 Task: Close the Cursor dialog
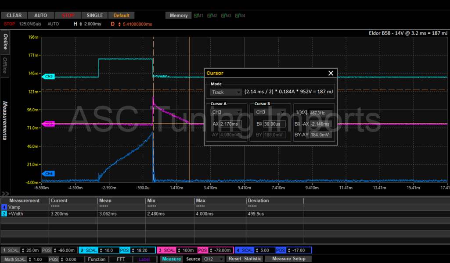tap(331, 73)
